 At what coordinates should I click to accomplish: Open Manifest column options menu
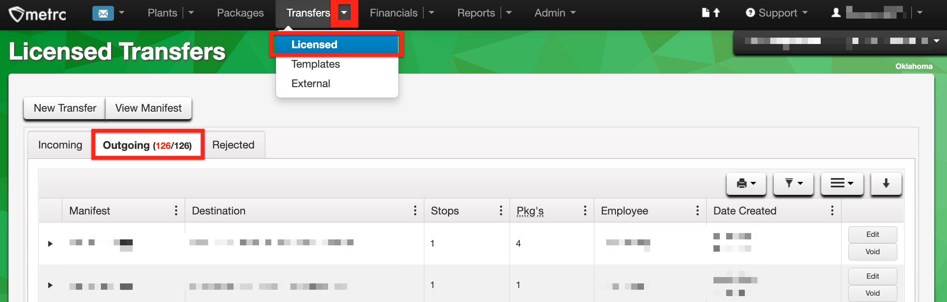pos(176,211)
